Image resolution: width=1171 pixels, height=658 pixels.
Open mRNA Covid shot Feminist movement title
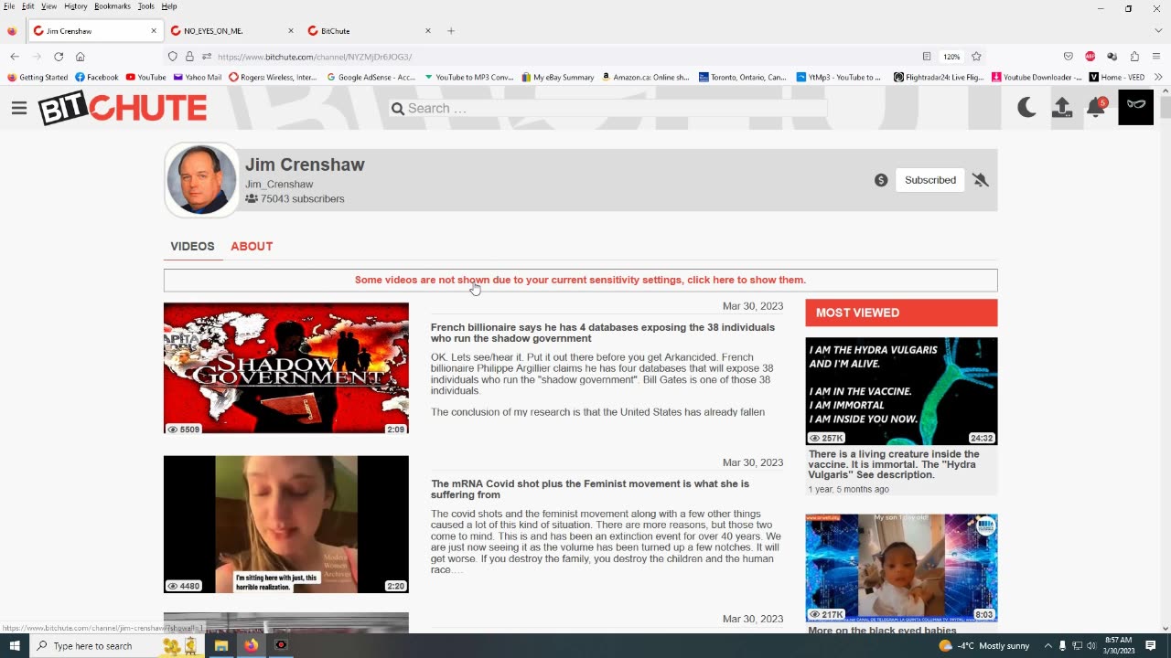click(589, 489)
